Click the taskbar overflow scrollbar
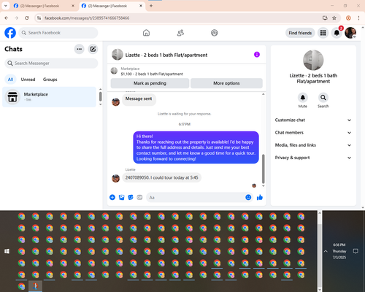 [x=320, y=252]
